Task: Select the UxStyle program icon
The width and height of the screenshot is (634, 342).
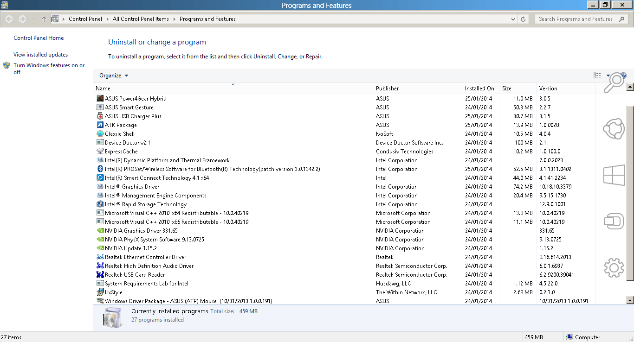Action: point(100,292)
